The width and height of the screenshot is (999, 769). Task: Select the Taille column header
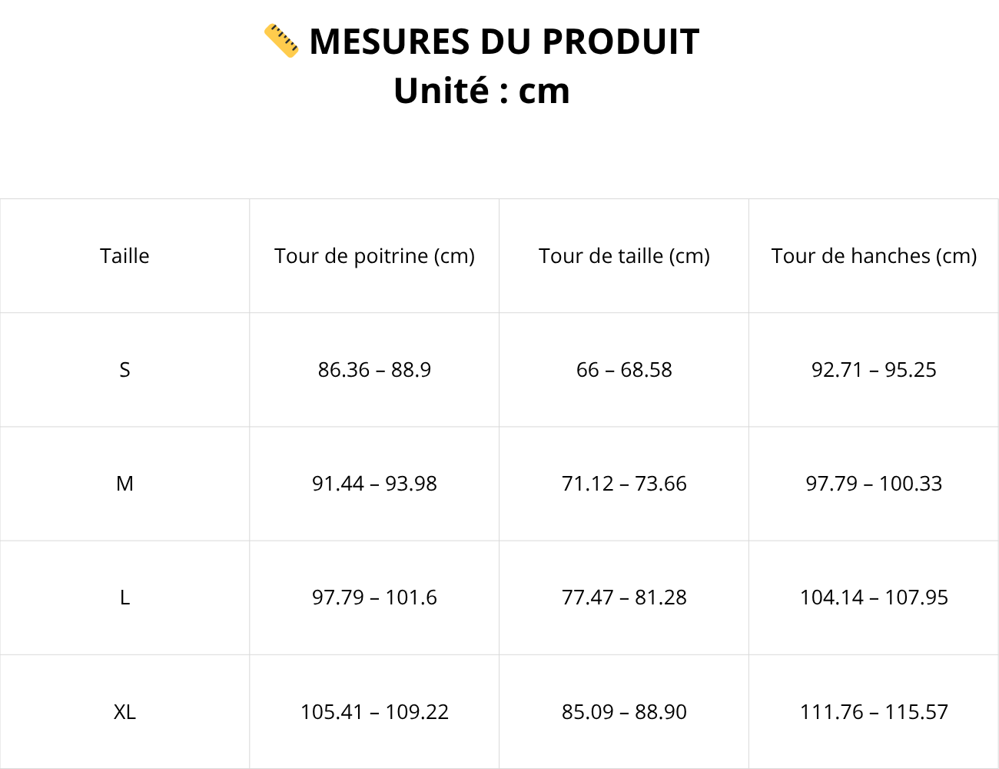(124, 256)
